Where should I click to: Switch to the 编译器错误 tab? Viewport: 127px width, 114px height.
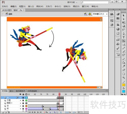[x=20, y=91]
